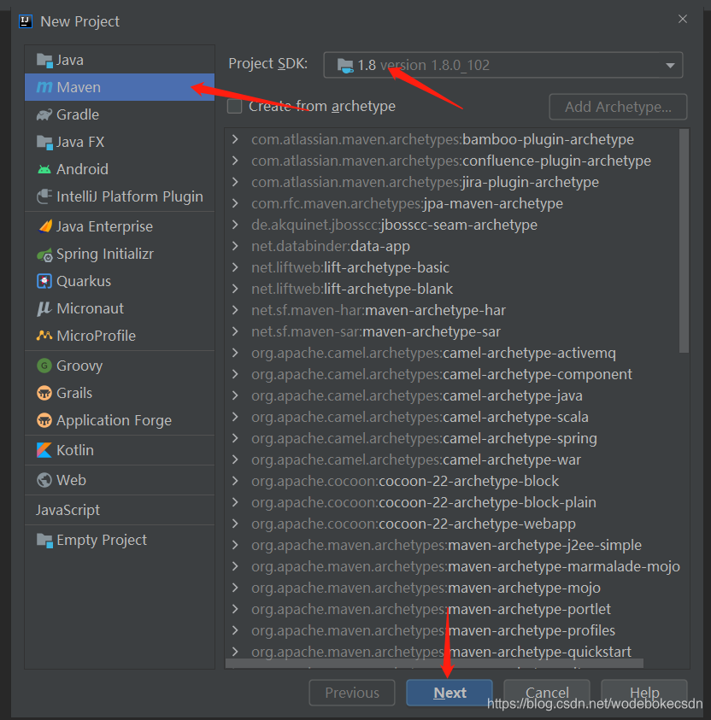711x720 pixels.
Task: Click the archetype list horizontal scrollbar
Action: click(434, 664)
